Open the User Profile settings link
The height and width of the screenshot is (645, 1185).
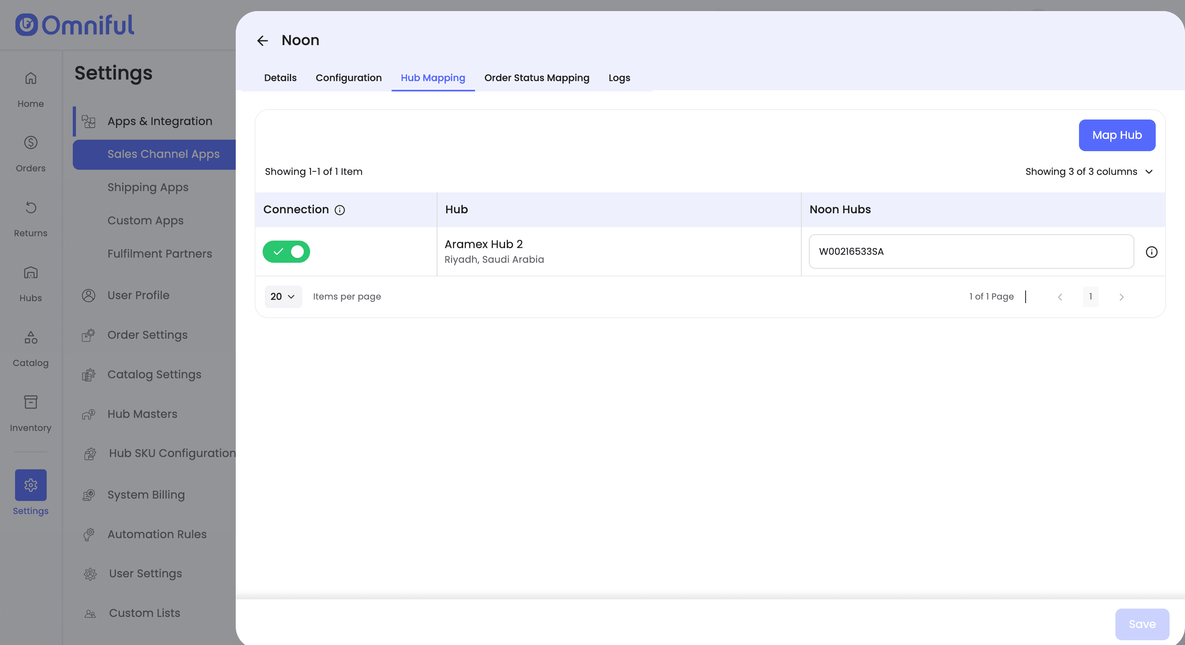[138, 296]
